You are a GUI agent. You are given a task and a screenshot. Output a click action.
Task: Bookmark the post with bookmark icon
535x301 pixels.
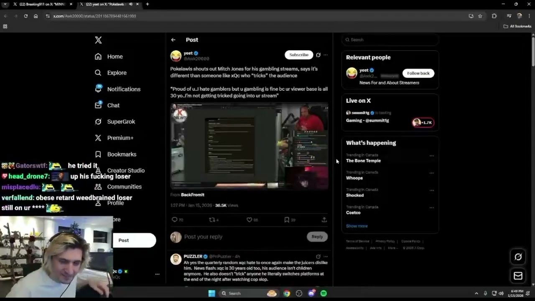point(287,219)
